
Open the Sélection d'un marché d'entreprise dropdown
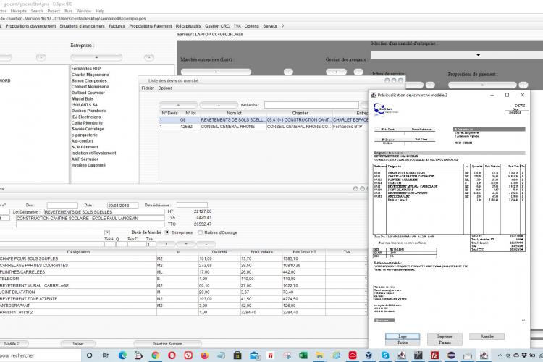click(x=478, y=55)
